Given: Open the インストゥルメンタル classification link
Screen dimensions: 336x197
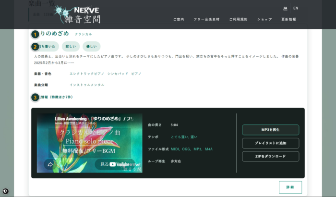Looking at the screenshot, I should [x=87, y=85].
